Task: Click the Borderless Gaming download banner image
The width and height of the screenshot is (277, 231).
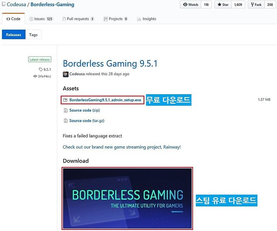Action: 127,199
